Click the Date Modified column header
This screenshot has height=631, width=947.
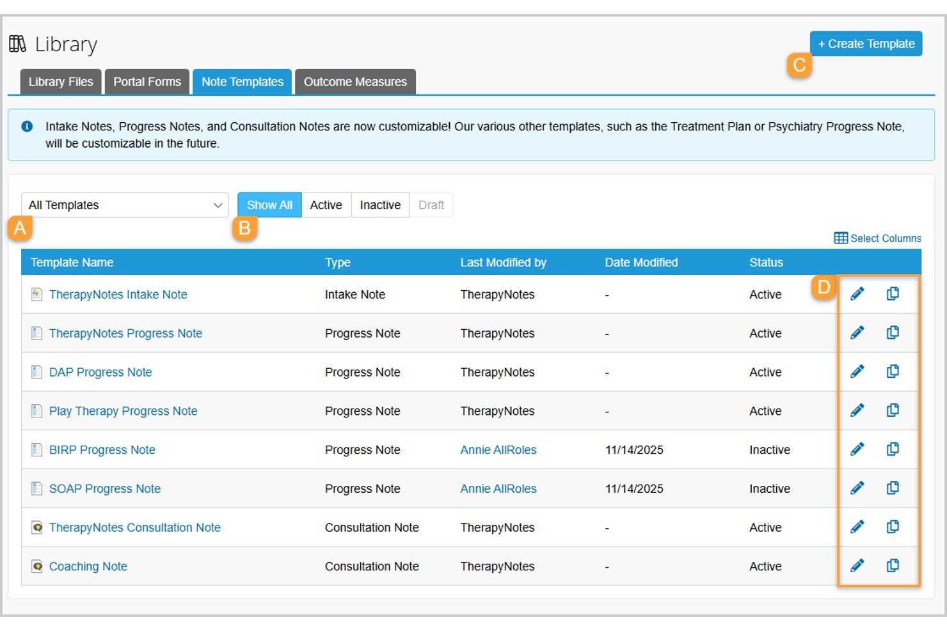pos(642,263)
